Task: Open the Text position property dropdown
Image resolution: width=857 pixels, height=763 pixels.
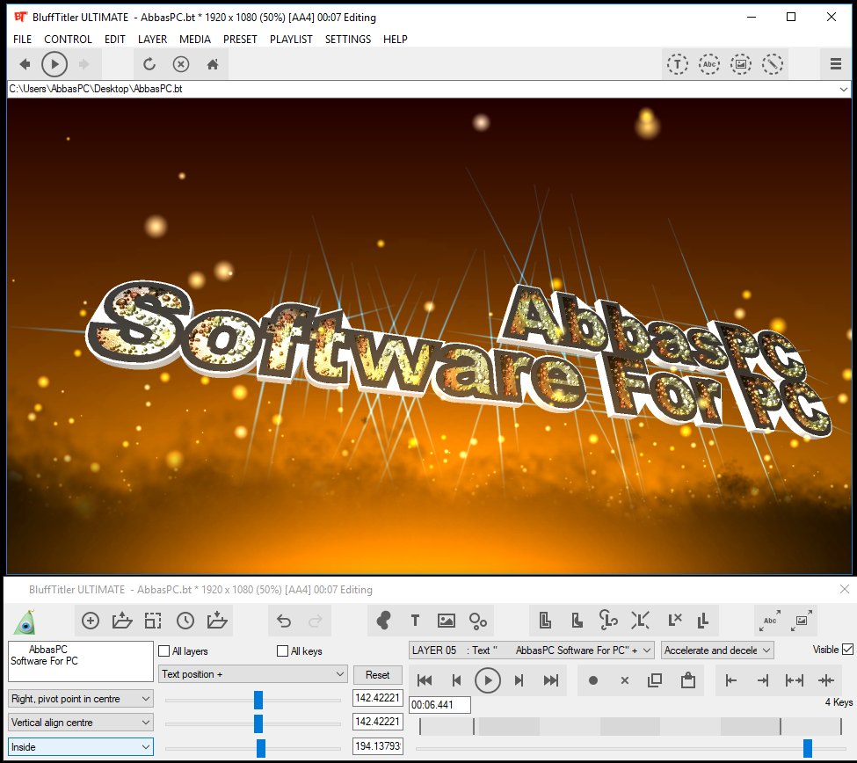Action: [x=253, y=674]
